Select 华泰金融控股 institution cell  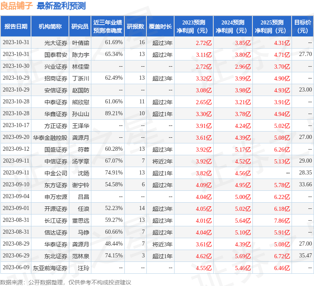click(50, 138)
